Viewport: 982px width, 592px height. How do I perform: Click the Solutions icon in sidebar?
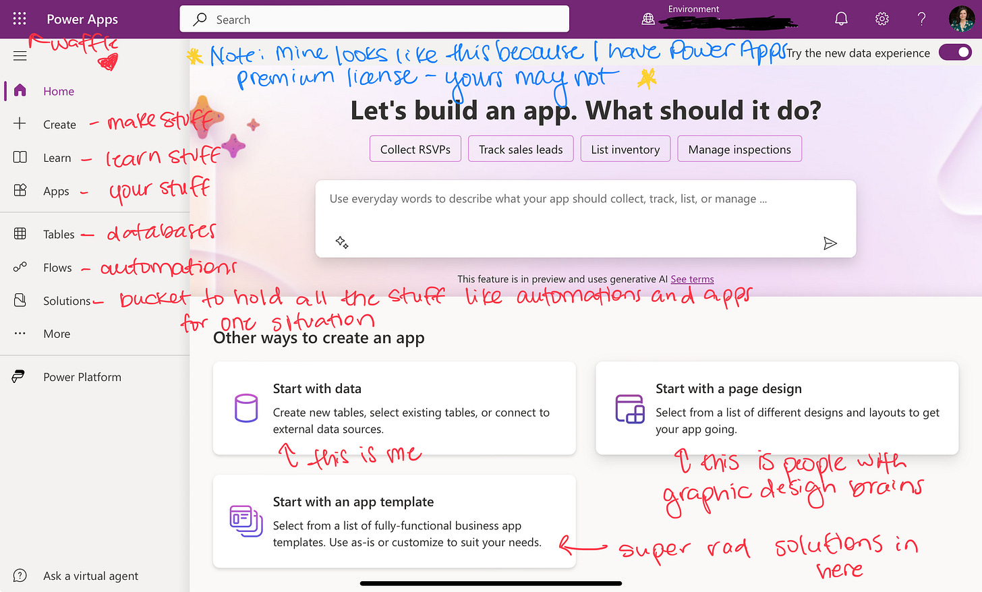tap(20, 300)
